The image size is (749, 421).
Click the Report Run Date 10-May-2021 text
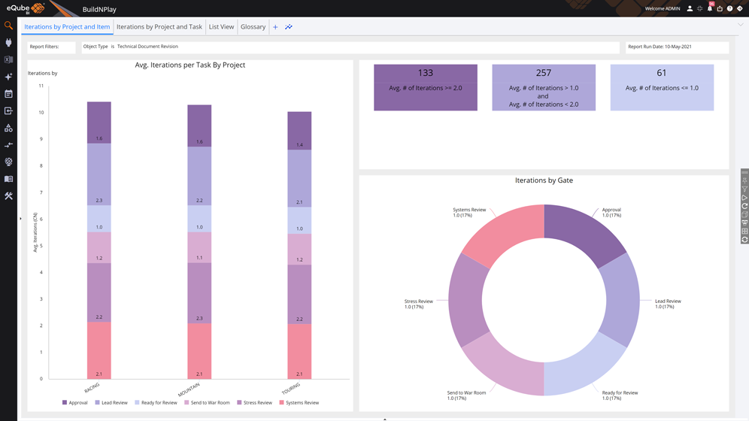[x=660, y=47]
